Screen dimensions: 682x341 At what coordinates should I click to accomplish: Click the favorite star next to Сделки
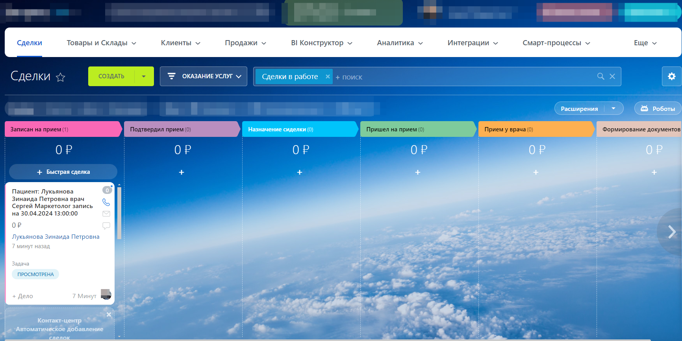(x=60, y=77)
